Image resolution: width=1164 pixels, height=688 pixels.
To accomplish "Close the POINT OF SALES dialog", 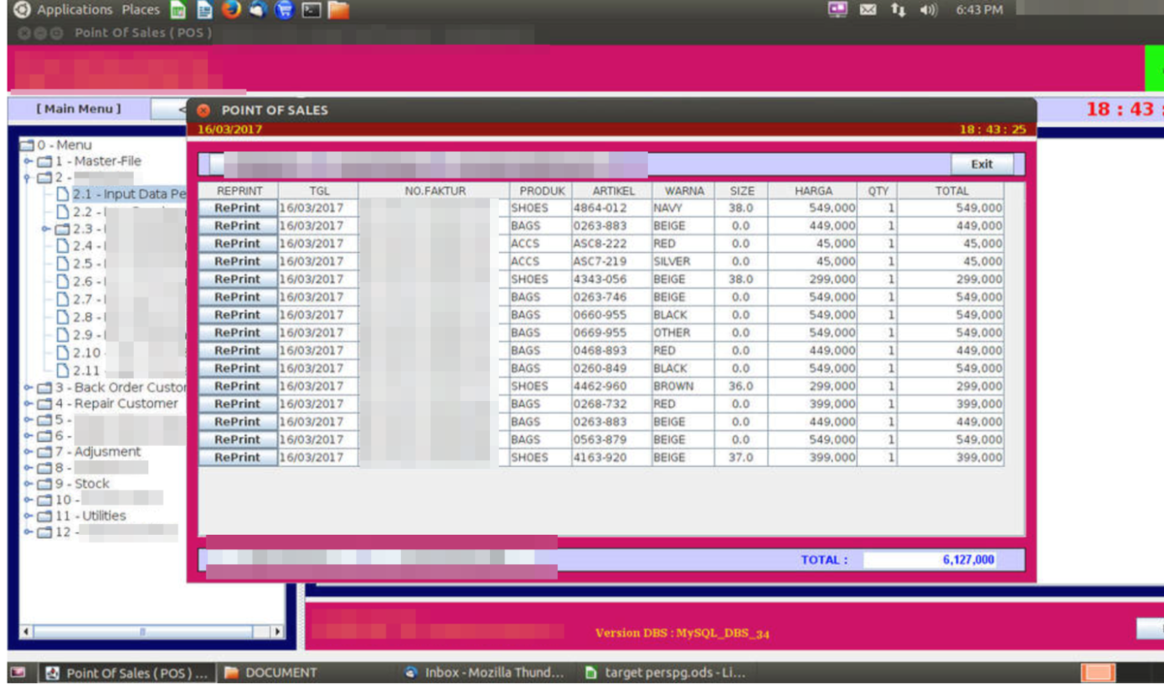I will click(203, 110).
